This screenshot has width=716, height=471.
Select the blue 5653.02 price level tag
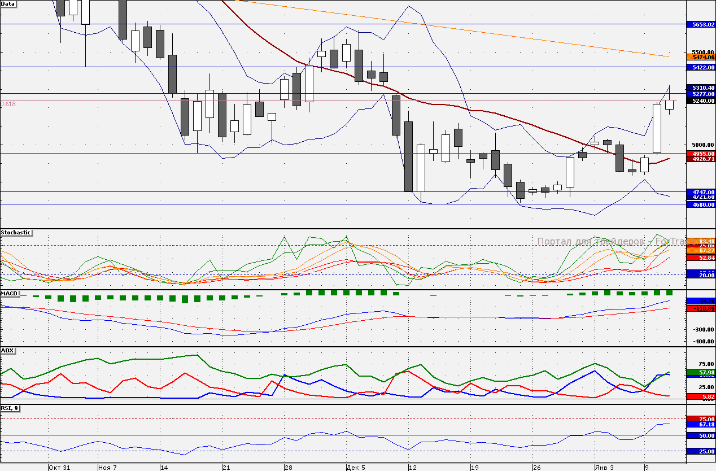[700, 24]
